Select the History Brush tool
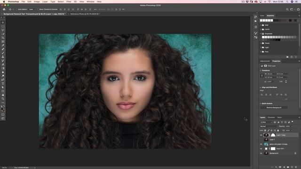The width and height of the screenshot is (301, 169). (x=3, y=61)
